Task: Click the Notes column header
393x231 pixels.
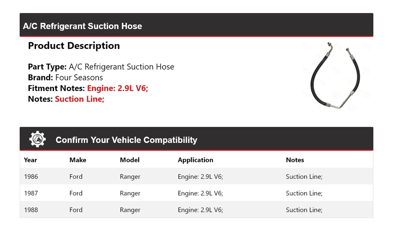Action: coord(295,160)
